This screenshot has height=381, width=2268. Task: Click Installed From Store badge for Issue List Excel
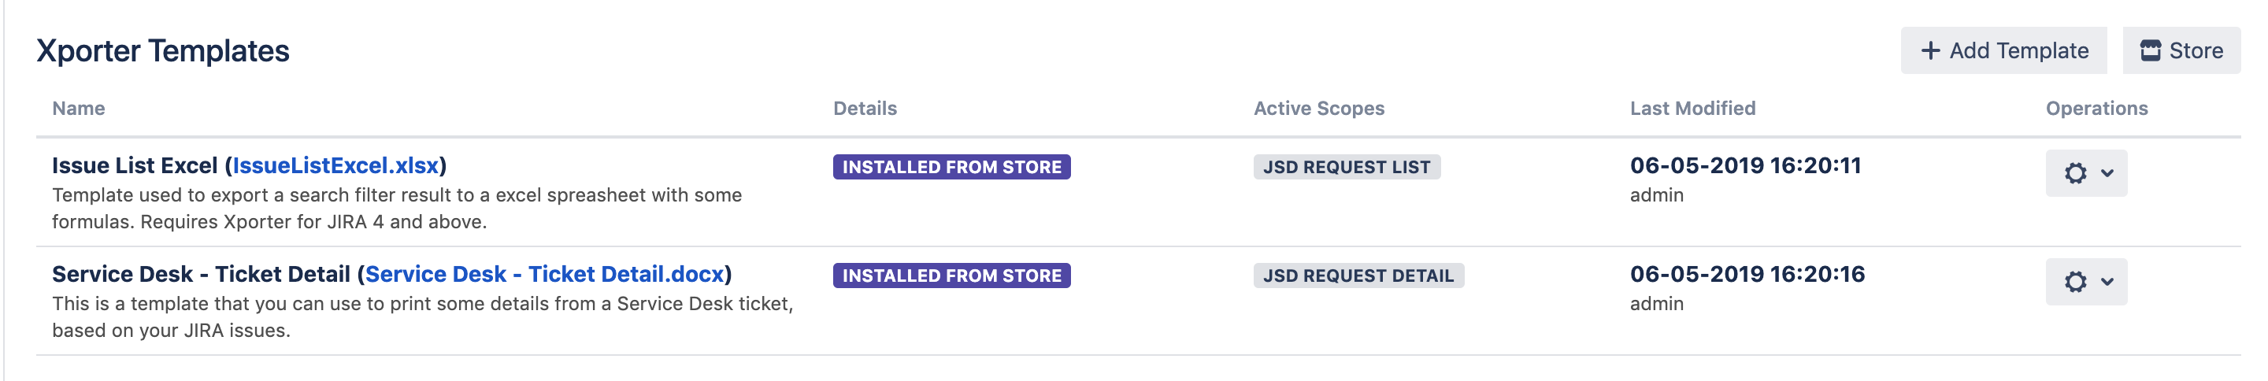(x=951, y=167)
